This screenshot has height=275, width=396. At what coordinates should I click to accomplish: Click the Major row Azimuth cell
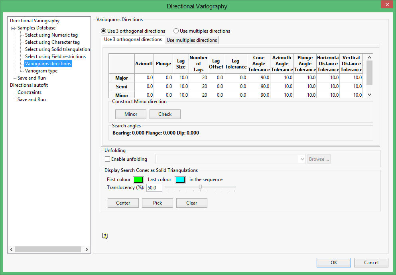pos(144,78)
